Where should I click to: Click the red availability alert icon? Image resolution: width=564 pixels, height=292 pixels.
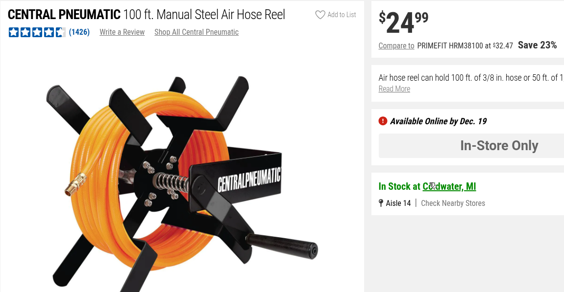(x=383, y=121)
